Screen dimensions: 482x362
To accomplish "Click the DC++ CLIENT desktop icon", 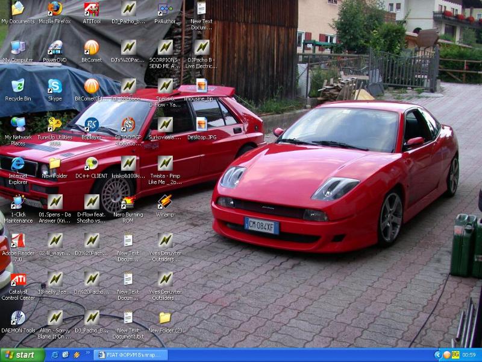I will 92,164.
